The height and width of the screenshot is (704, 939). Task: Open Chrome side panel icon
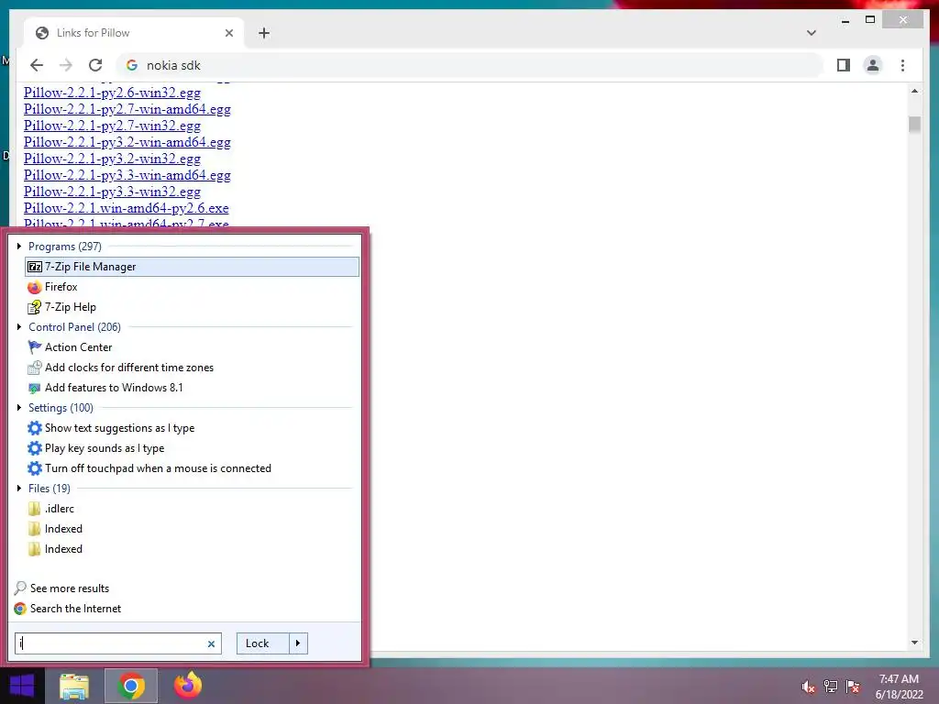(x=844, y=65)
